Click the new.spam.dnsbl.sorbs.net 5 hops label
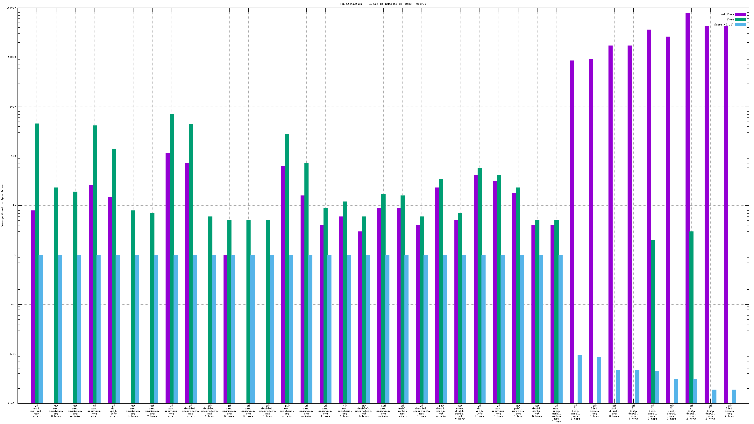 (557, 413)
